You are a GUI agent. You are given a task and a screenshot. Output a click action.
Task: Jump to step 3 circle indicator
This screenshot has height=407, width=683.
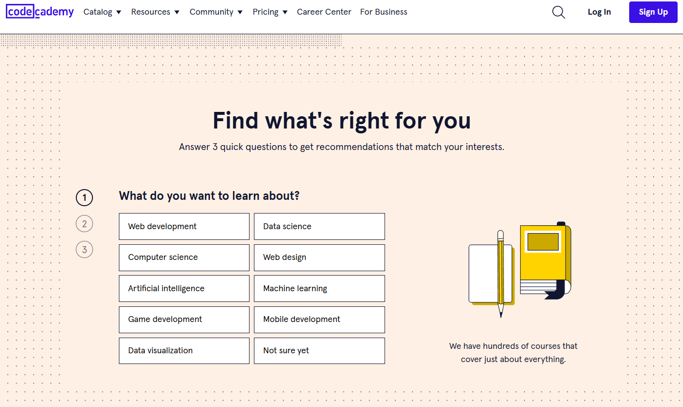click(84, 250)
